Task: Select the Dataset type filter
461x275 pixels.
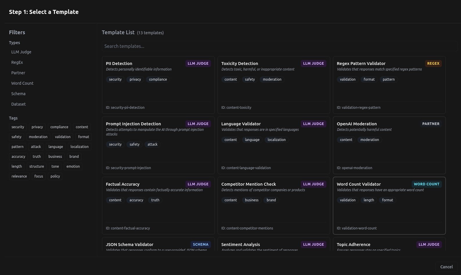Action: pyautogui.click(x=19, y=104)
